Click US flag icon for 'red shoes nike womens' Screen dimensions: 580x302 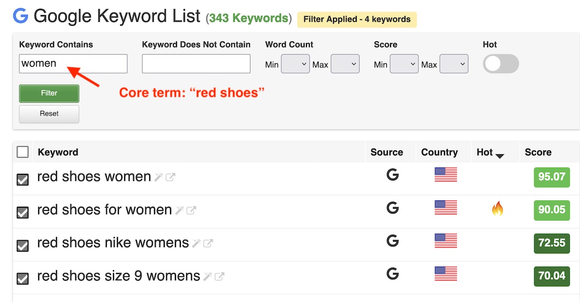pos(446,241)
